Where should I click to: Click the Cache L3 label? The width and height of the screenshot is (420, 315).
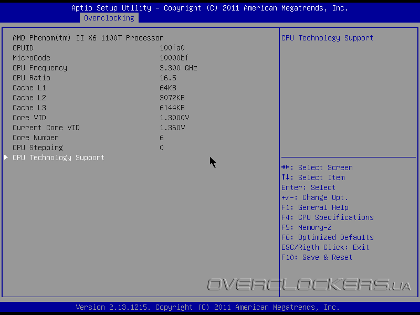tap(29, 108)
